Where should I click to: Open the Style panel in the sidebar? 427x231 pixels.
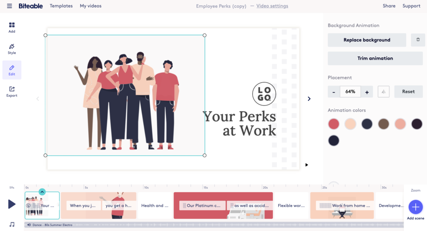12,49
